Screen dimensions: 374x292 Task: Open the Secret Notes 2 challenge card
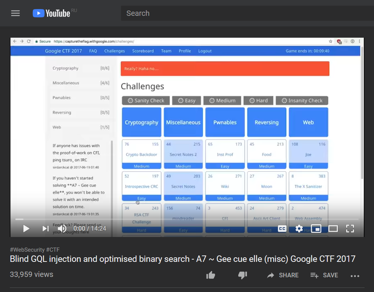[x=183, y=154]
